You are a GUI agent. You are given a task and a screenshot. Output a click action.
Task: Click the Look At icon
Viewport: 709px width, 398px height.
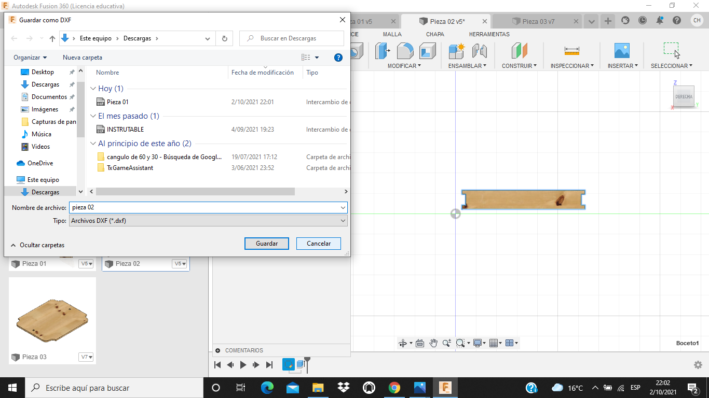click(x=420, y=343)
